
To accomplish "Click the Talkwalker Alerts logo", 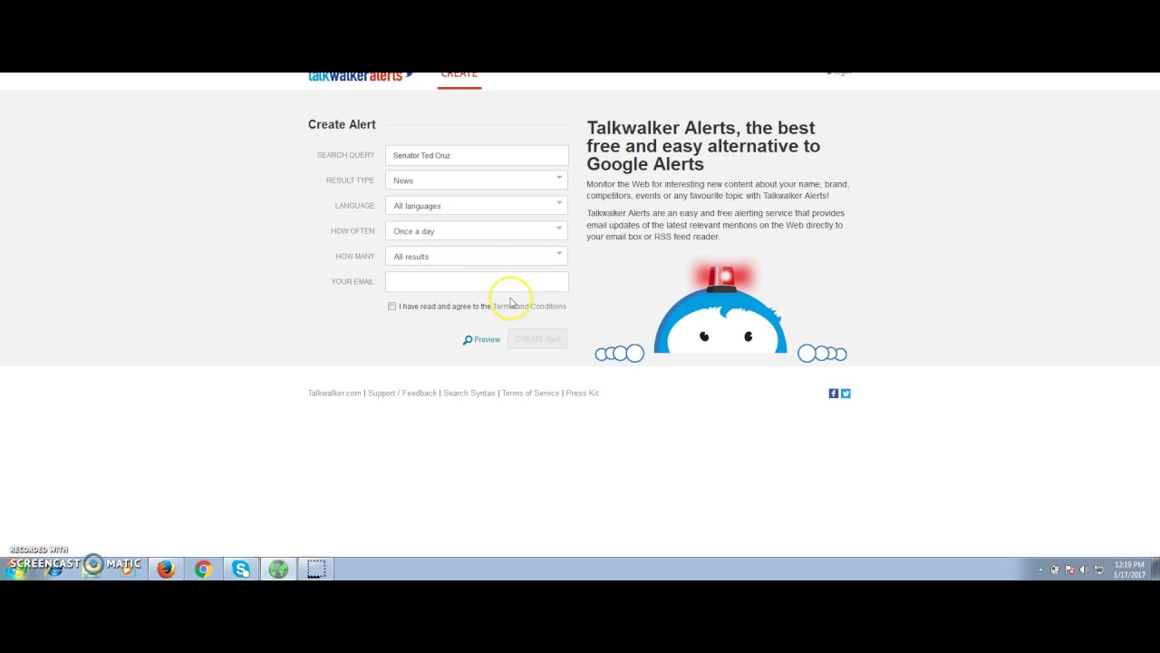I will coord(361,77).
